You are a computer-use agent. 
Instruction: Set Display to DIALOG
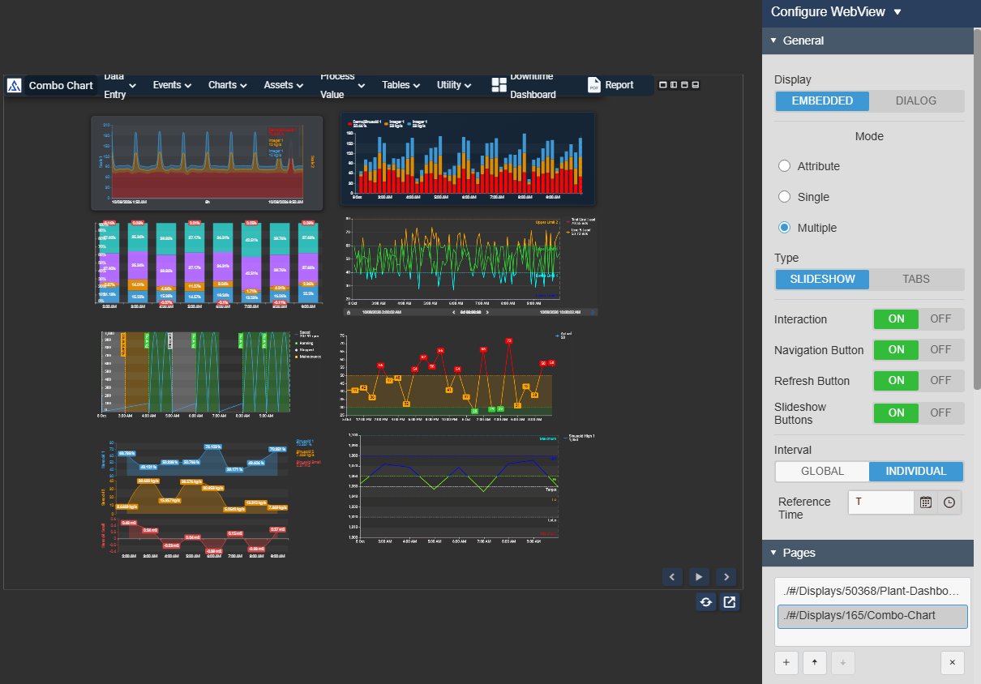pos(916,101)
